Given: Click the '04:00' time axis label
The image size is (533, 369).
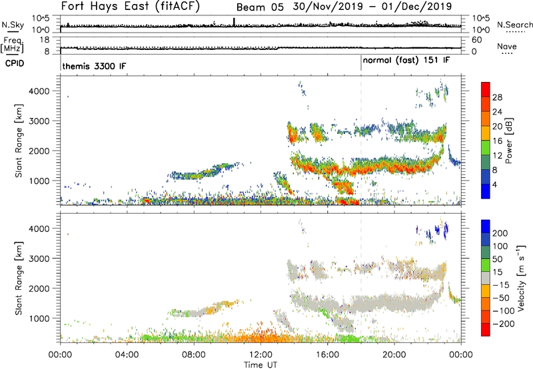Looking at the screenshot, I should 127,355.
